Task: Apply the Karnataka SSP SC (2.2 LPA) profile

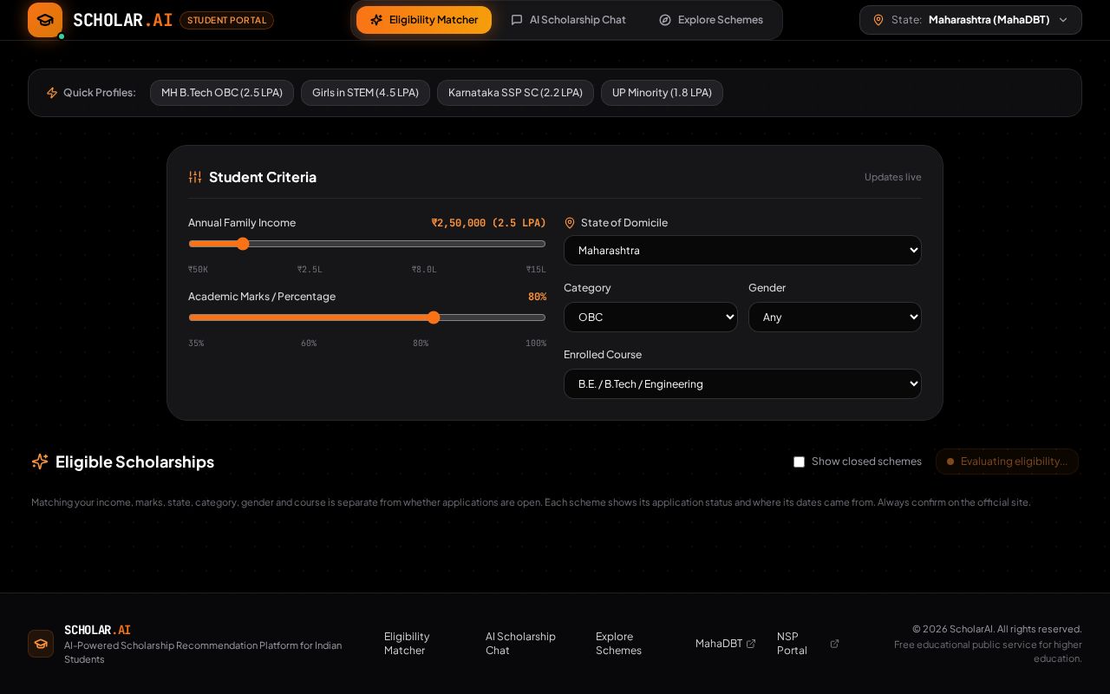Action: coord(515,93)
